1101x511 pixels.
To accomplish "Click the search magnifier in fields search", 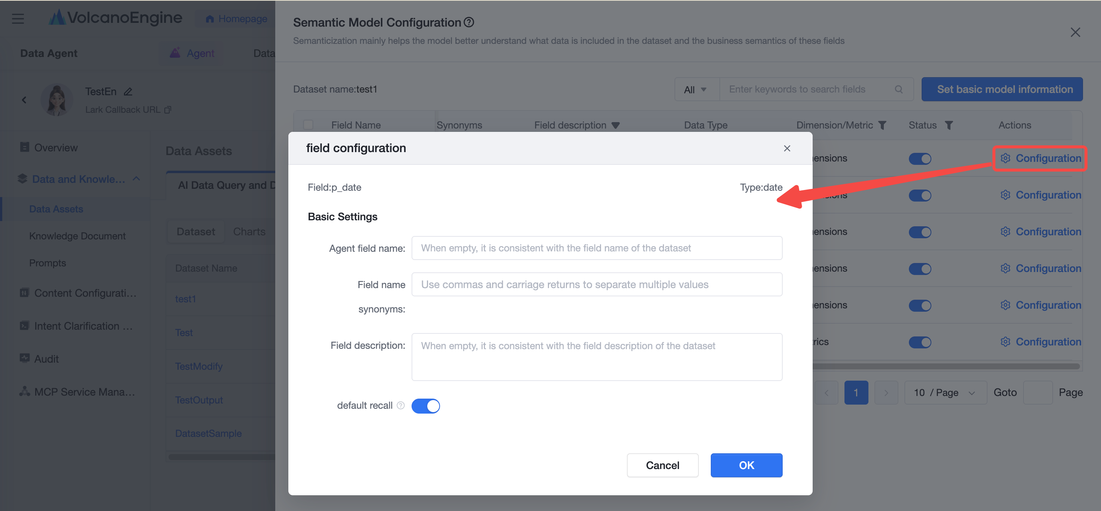I will (899, 90).
